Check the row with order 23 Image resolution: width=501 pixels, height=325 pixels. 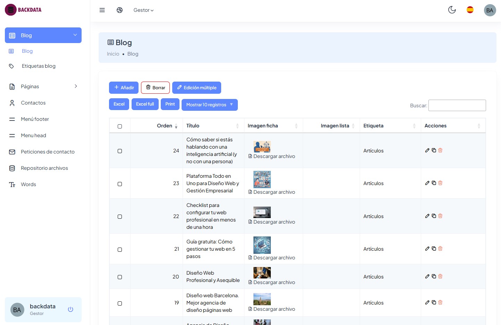120,184
